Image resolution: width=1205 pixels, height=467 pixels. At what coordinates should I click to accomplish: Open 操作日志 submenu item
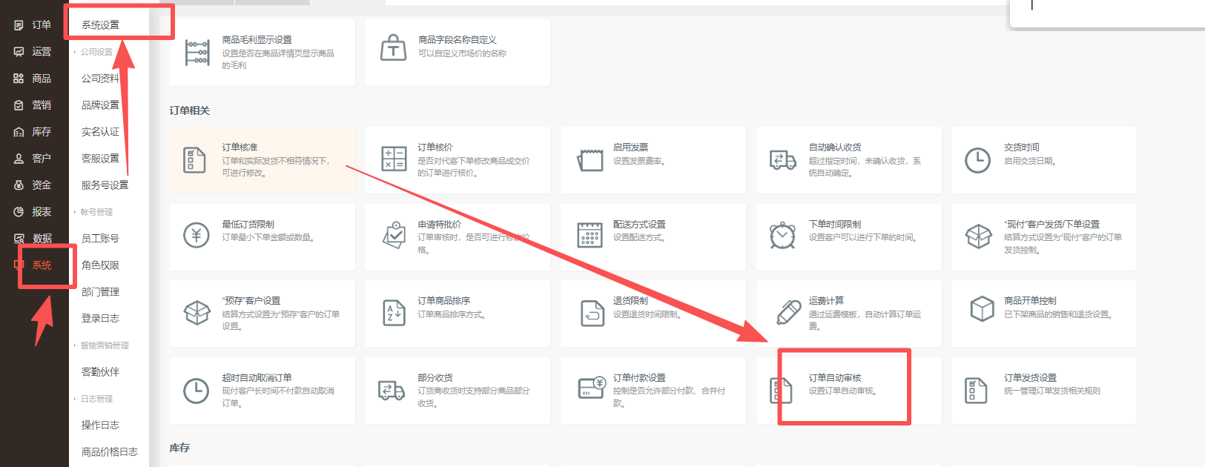point(100,425)
